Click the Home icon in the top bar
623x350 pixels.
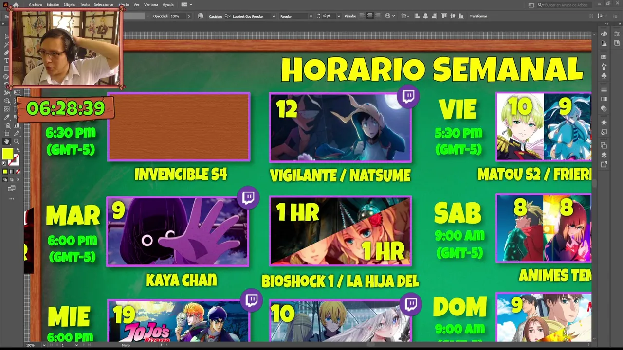point(16,4)
